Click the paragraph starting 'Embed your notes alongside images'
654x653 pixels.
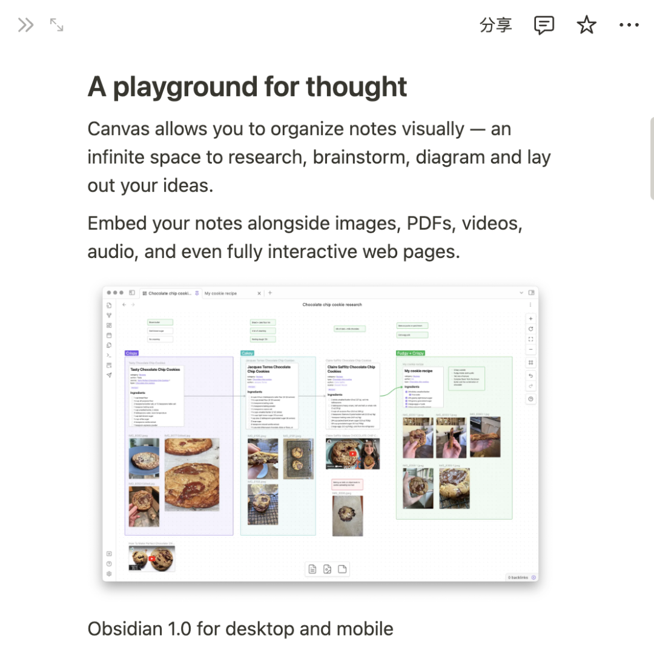tap(305, 237)
